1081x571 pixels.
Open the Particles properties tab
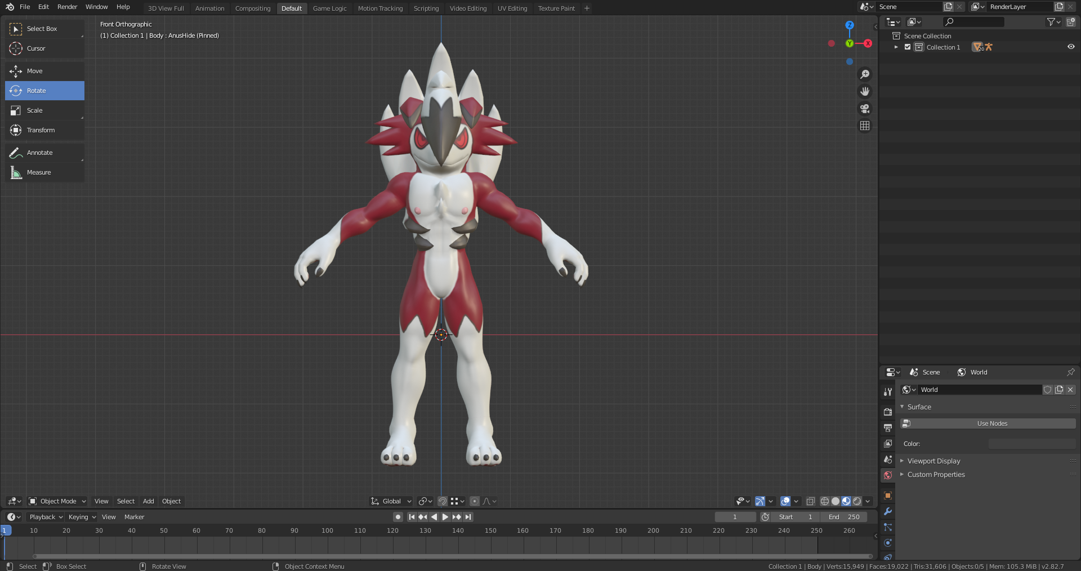click(888, 527)
